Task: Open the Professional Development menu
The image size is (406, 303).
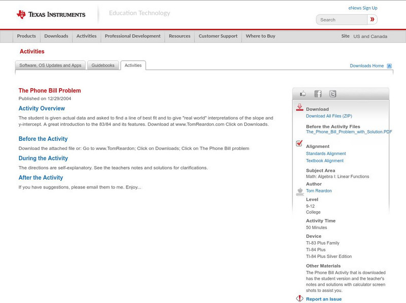Action: point(132,36)
